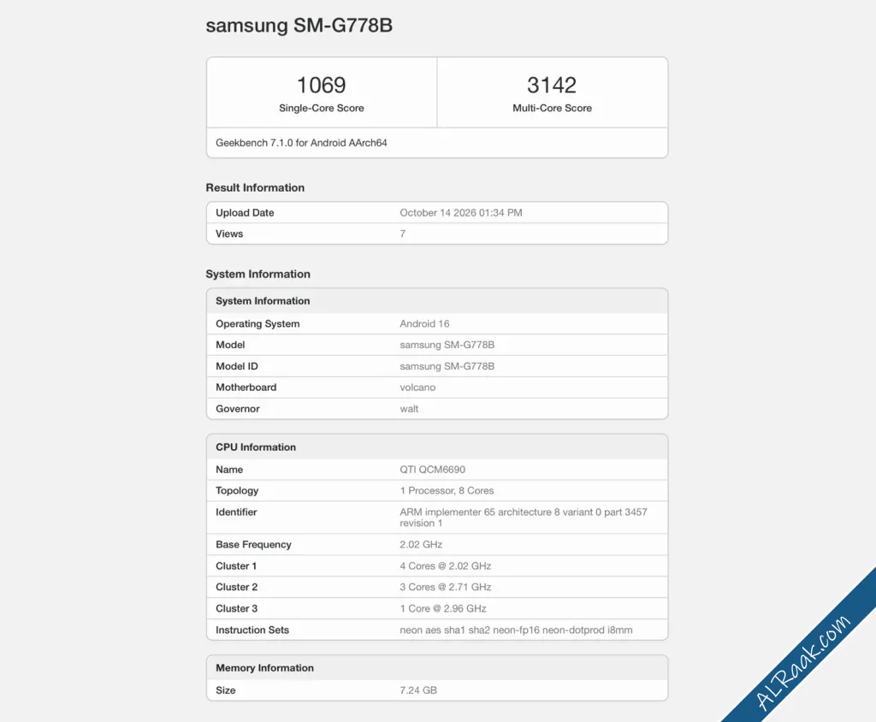Select the motherboard value volcano
Image resolution: width=876 pixels, height=722 pixels.
[x=417, y=388]
